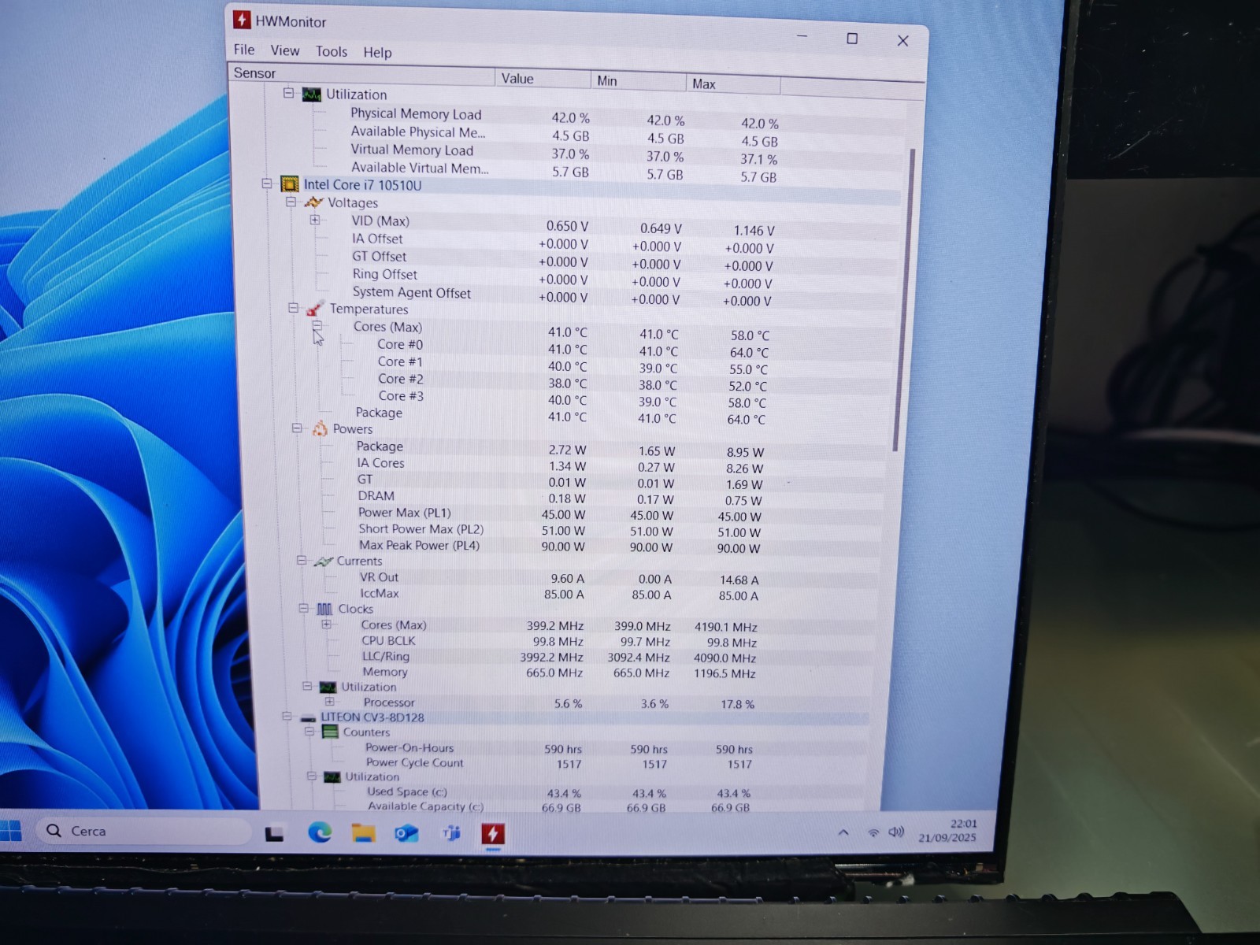Click the 1.146 V VID max value
This screenshot has height=945, width=1260.
click(x=754, y=231)
